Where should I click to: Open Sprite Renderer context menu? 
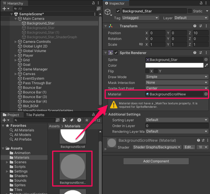tap(206, 53)
